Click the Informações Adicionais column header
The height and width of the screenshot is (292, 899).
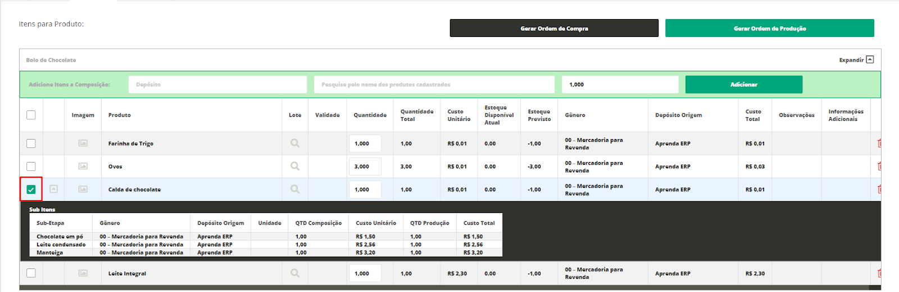pyautogui.click(x=846, y=115)
